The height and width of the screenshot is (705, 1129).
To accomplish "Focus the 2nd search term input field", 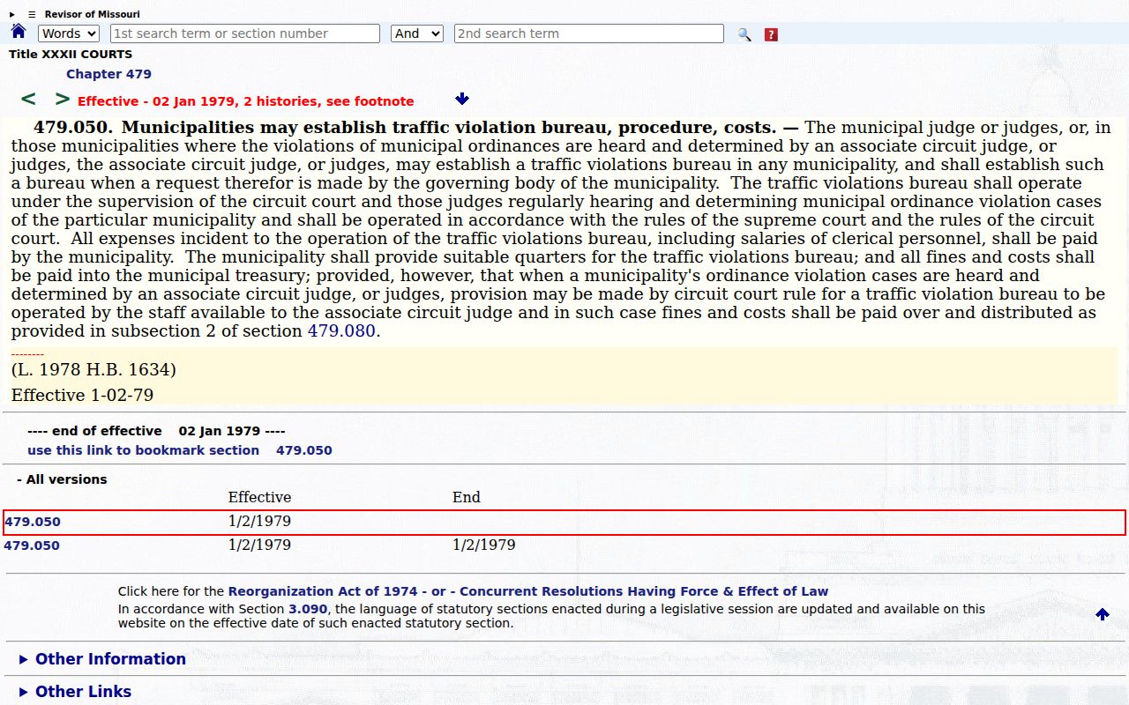I will coord(589,33).
